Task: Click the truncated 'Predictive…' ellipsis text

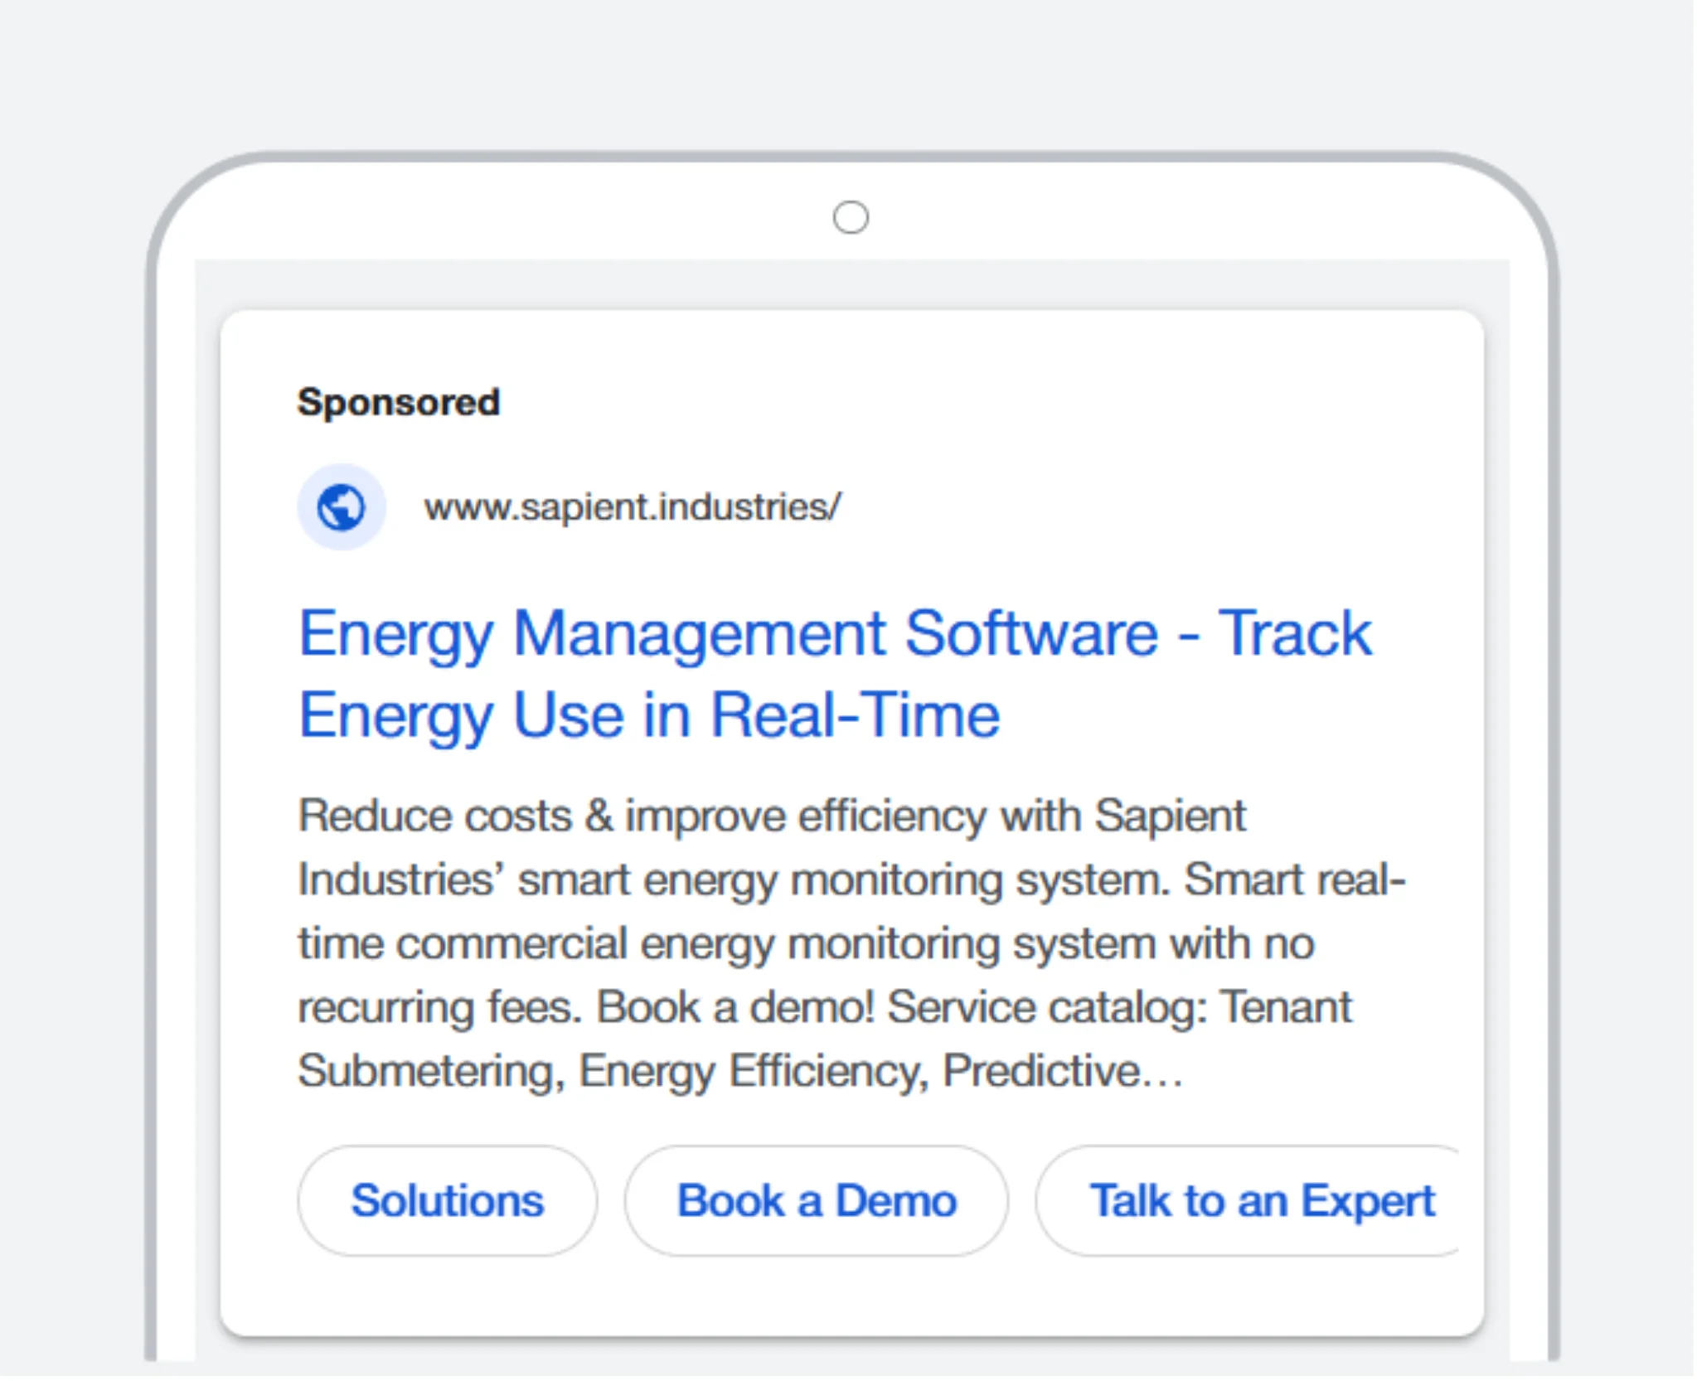Action: pyautogui.click(x=1063, y=1071)
